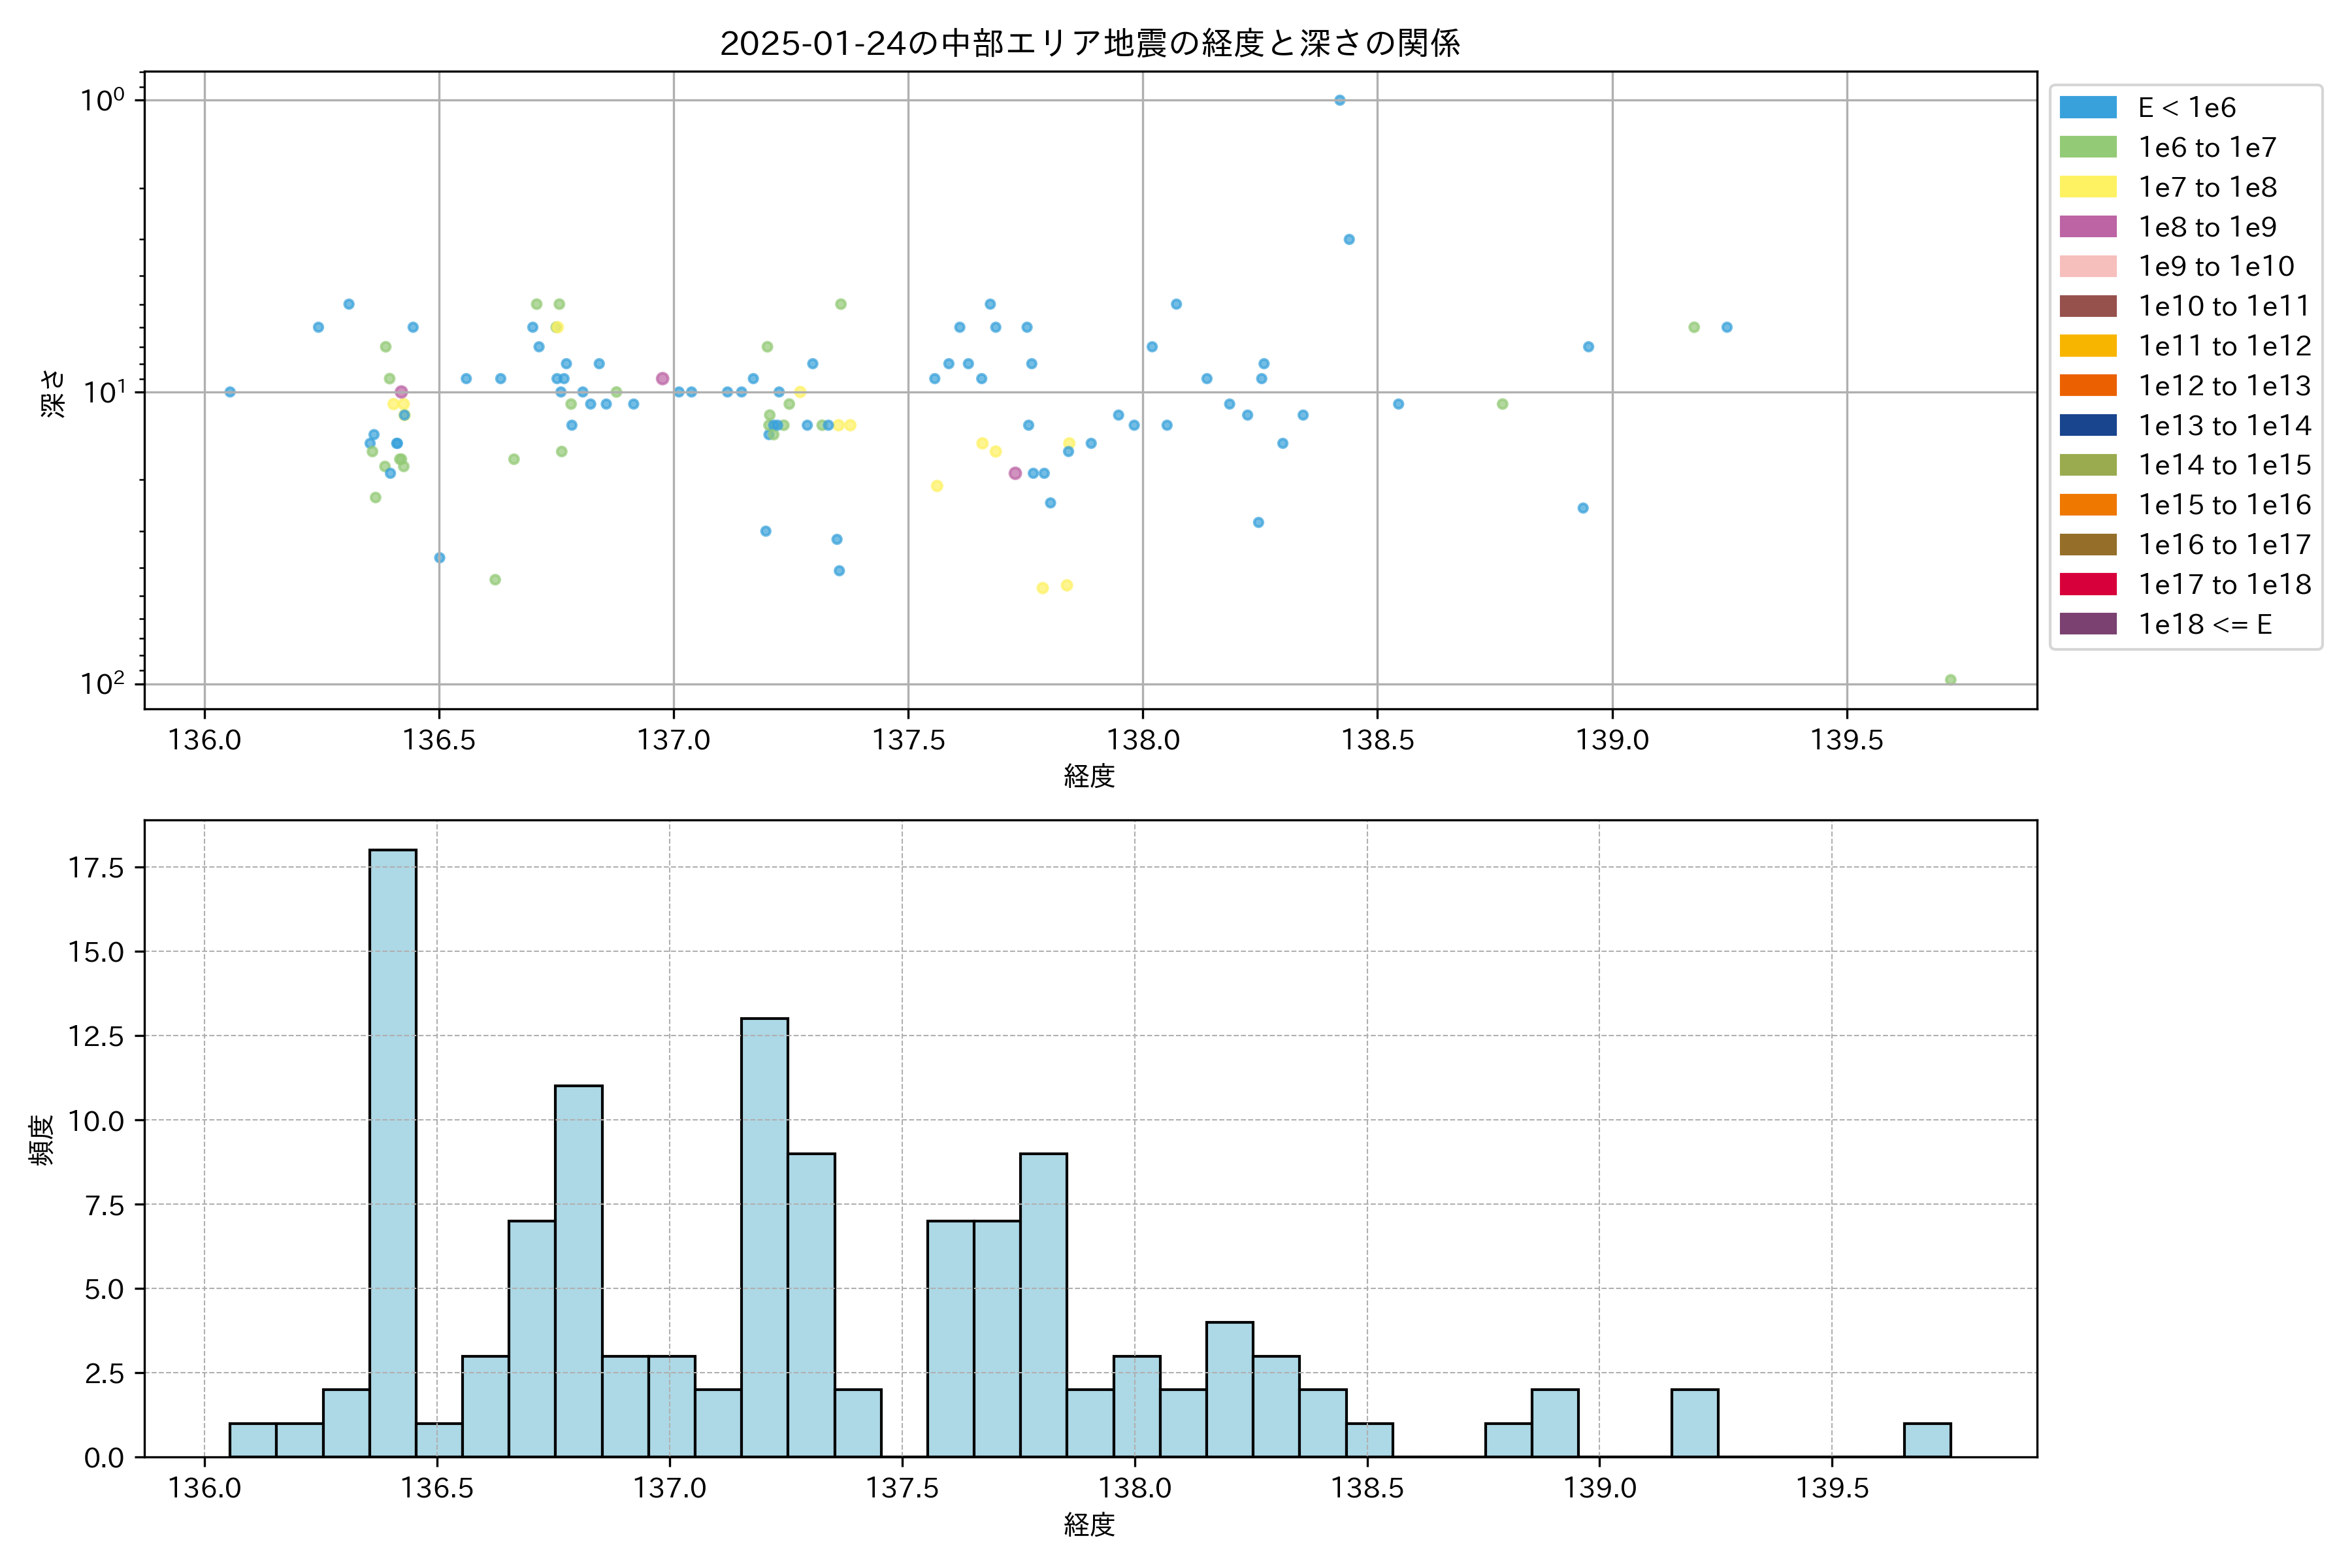
Task: Click the '頻度' y-axis label of histogram
Action: point(42,1140)
